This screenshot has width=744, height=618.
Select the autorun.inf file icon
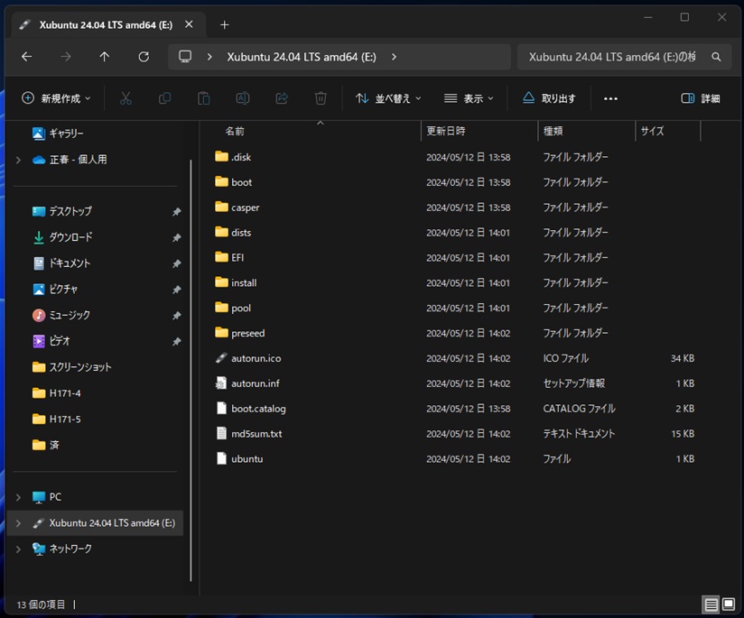(221, 383)
